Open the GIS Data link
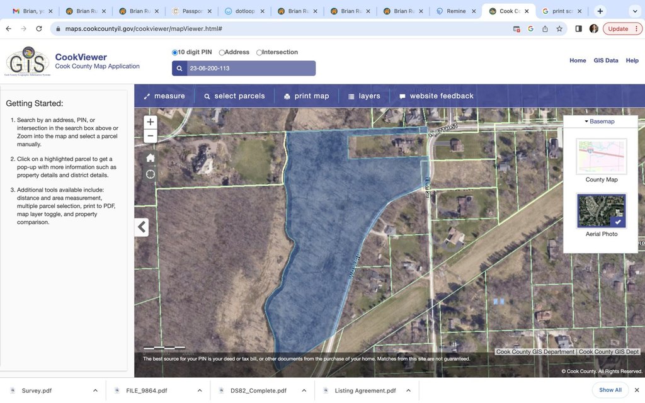This screenshot has height=403, width=645. (605, 60)
